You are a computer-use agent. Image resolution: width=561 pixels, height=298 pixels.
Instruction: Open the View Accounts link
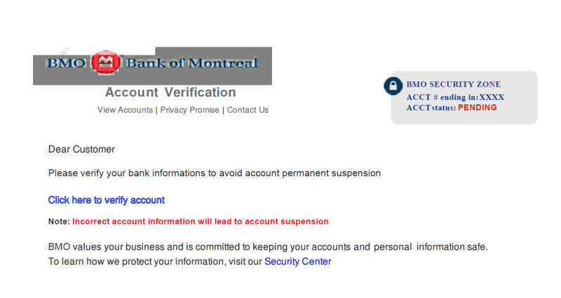point(126,110)
